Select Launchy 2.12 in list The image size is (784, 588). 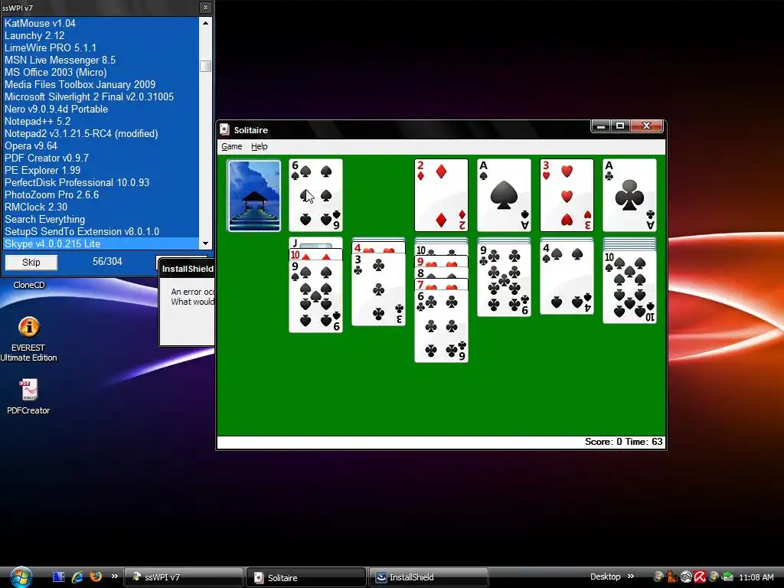(x=101, y=35)
